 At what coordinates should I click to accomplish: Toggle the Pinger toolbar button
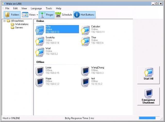(46, 15)
